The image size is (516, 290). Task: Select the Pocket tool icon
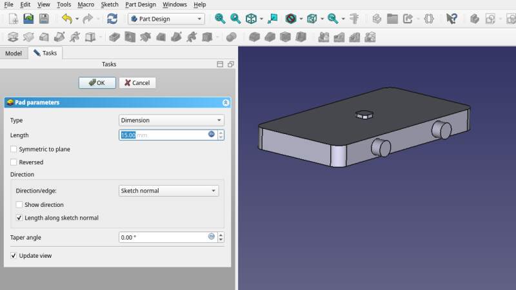pos(115,37)
